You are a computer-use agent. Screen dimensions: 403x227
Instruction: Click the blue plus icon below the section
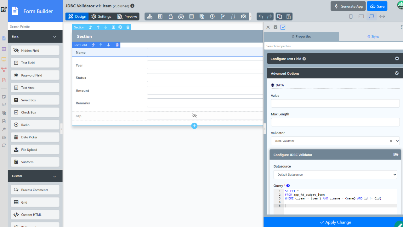click(x=194, y=126)
